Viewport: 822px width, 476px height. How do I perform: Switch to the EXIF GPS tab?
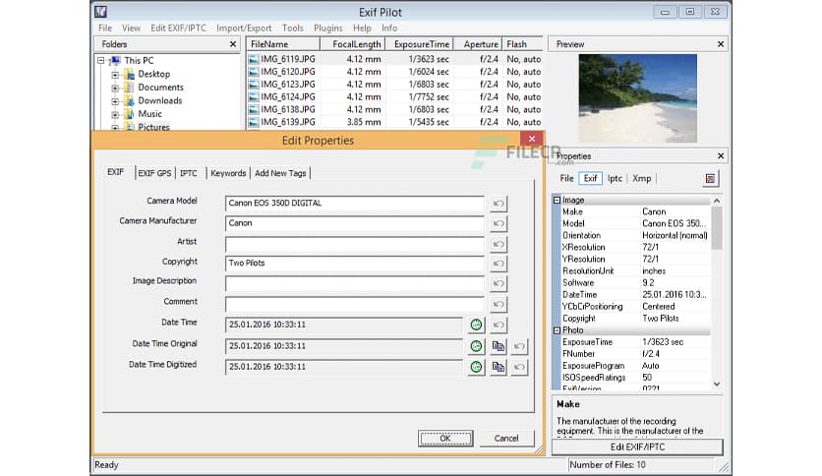(x=154, y=173)
